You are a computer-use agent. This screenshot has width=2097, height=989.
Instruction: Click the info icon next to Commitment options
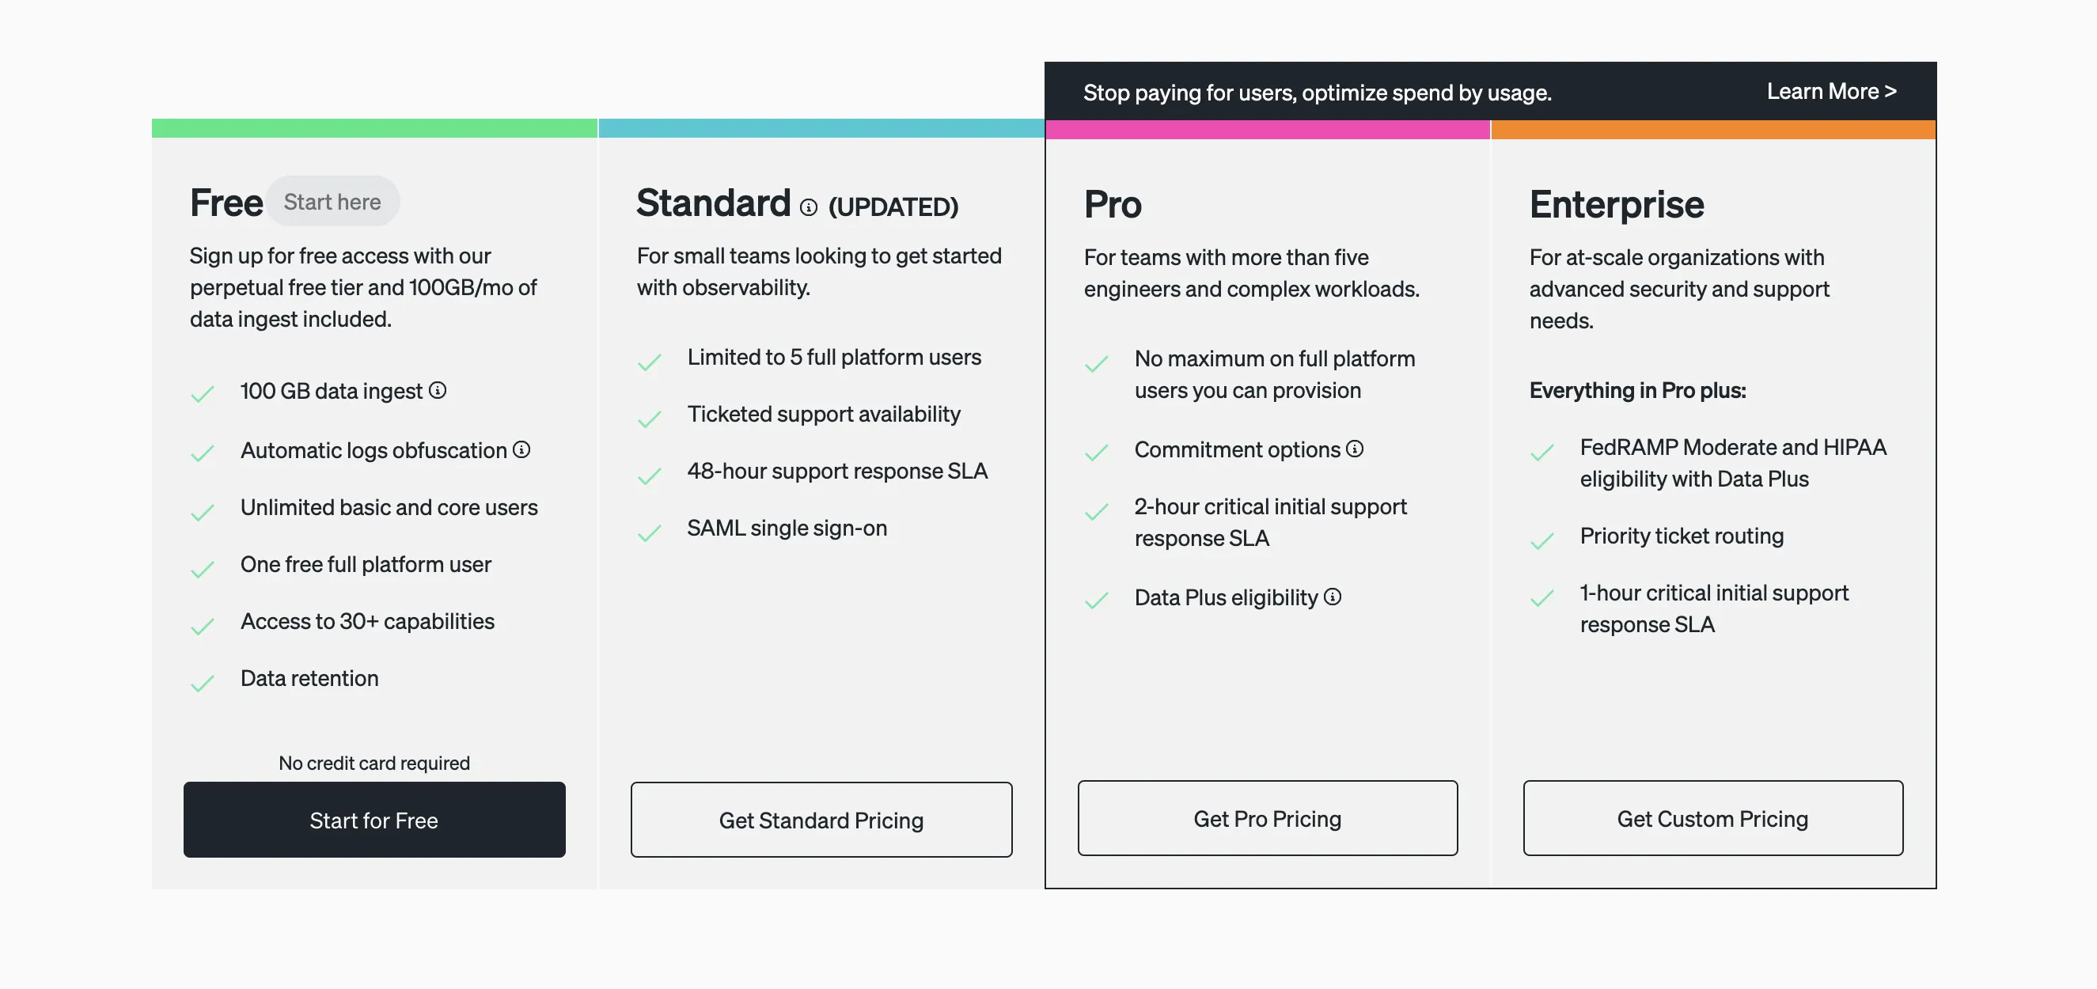point(1354,449)
